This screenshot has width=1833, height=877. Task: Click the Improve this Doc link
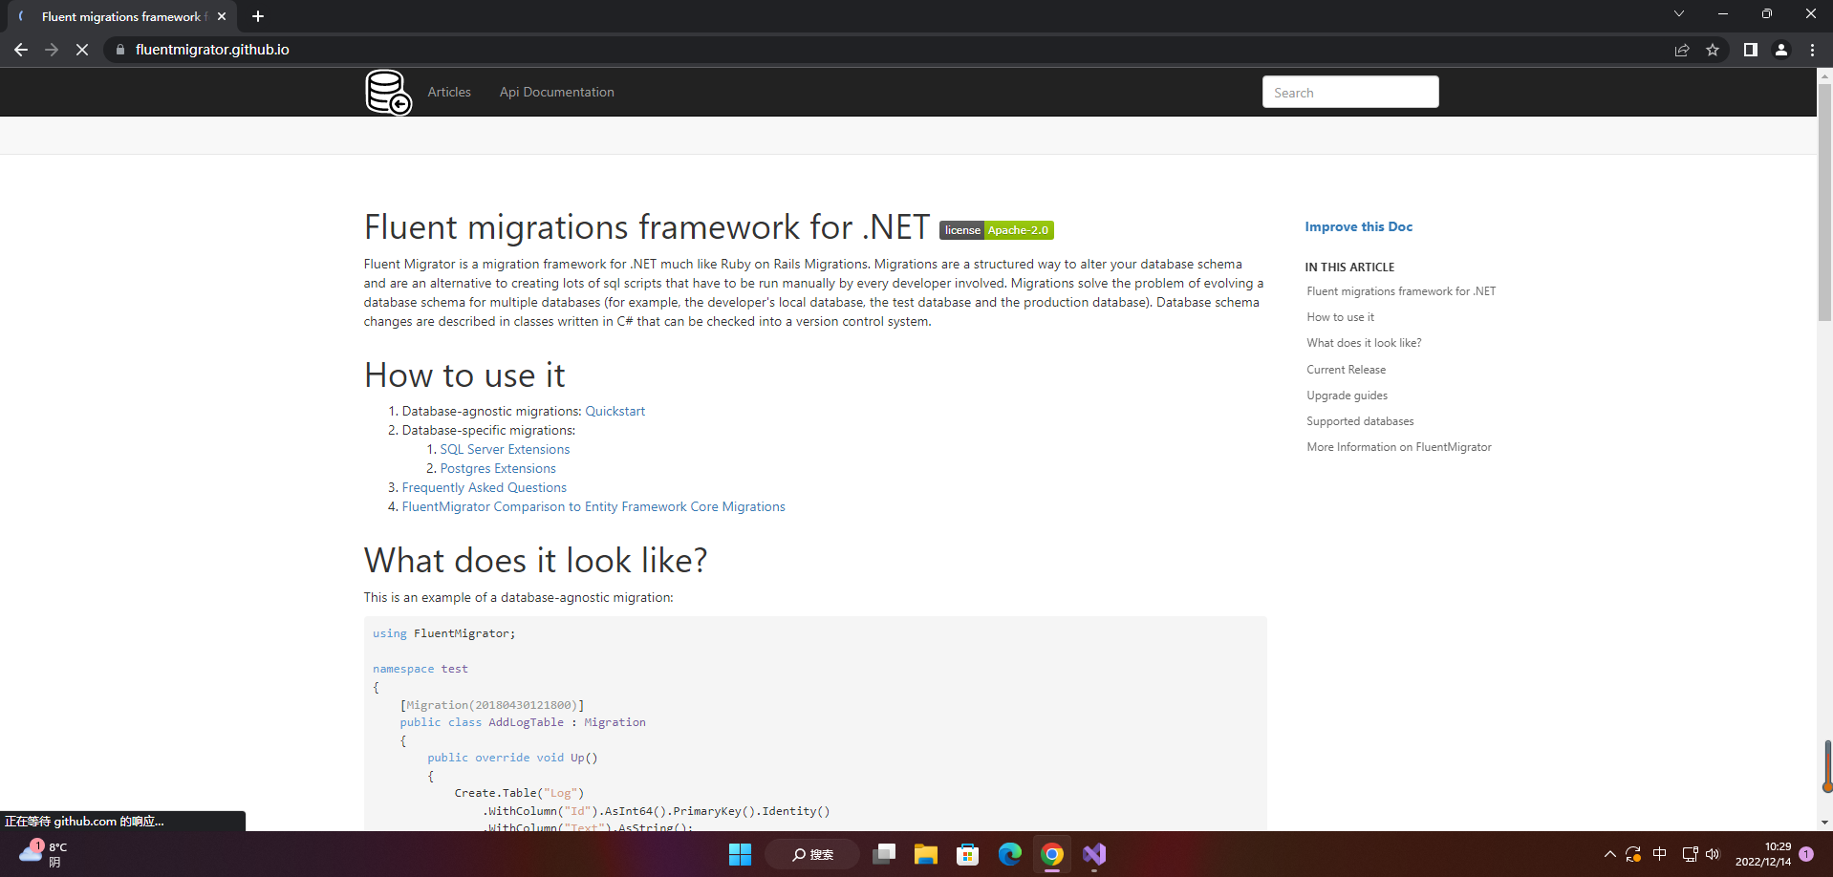(x=1358, y=227)
